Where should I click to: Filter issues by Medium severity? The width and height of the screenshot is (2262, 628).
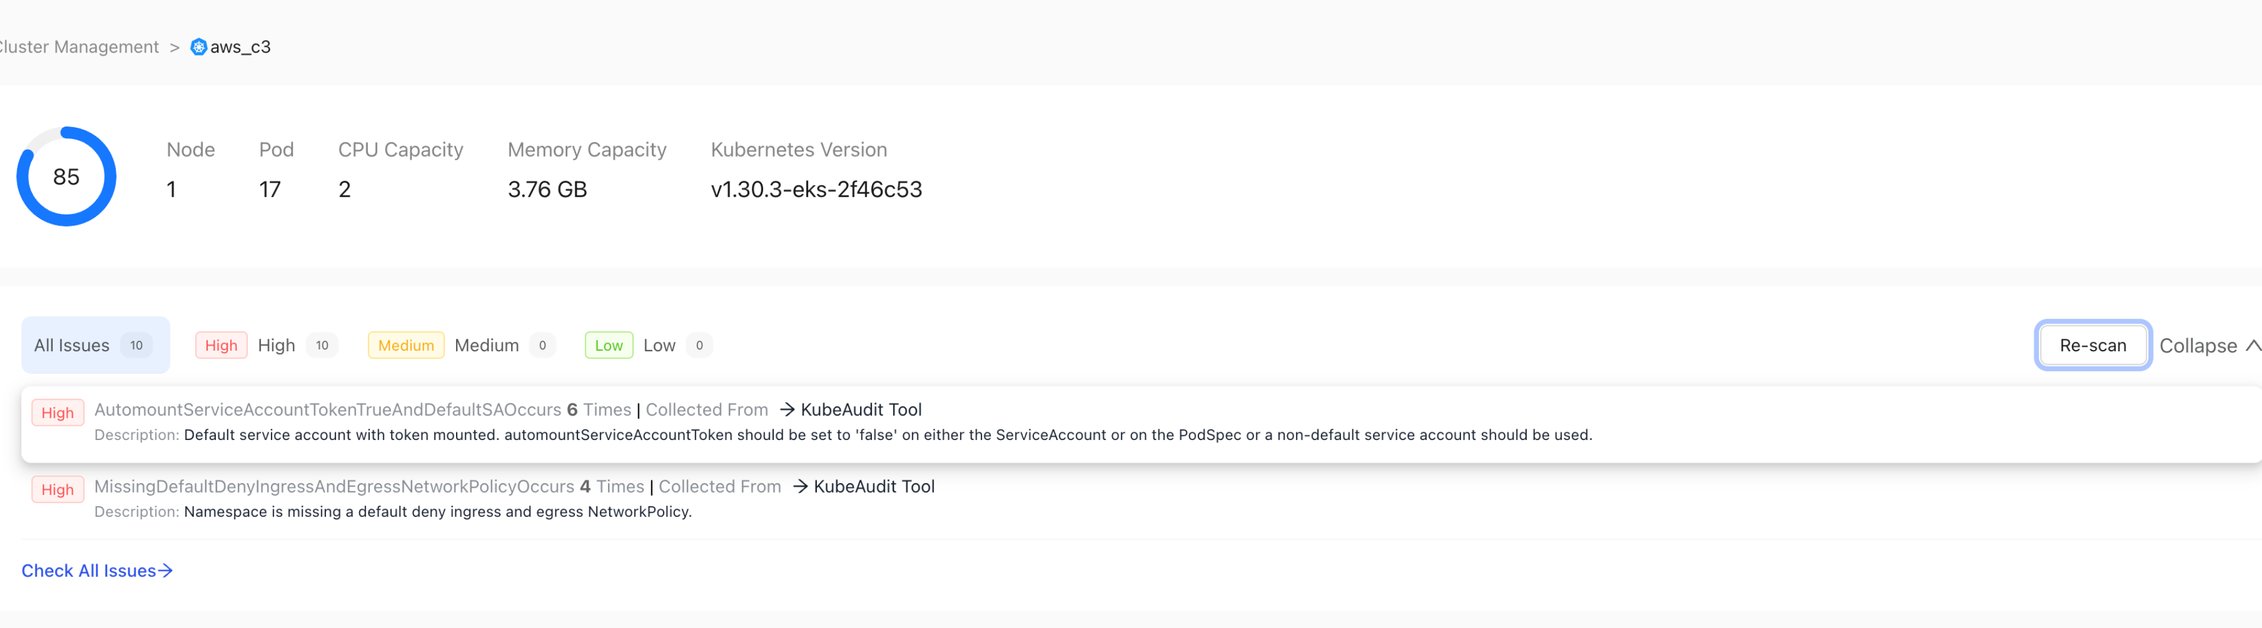[x=462, y=345]
